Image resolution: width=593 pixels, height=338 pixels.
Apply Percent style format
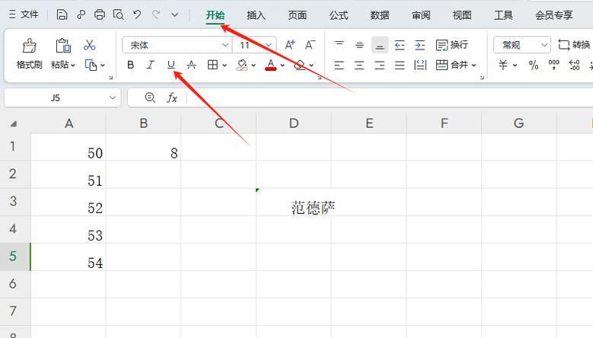(x=534, y=65)
